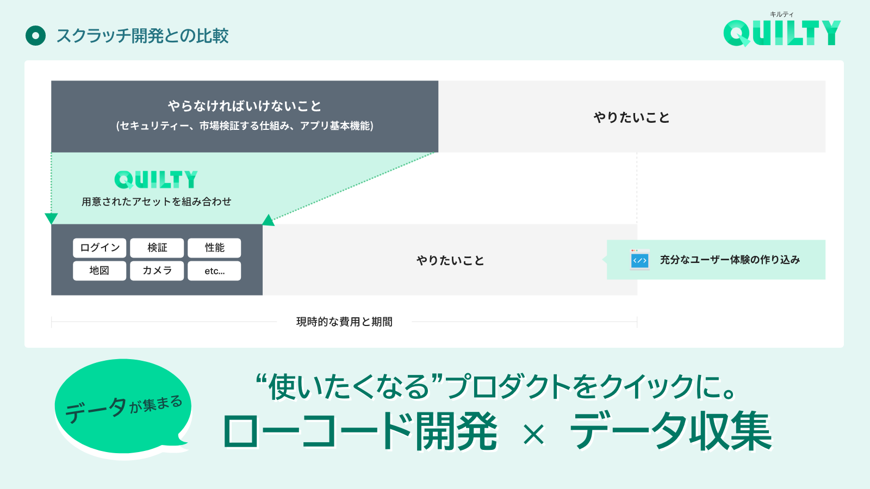The height and width of the screenshot is (489, 870).
Task: Select the etc... asset chip
Action: (214, 271)
